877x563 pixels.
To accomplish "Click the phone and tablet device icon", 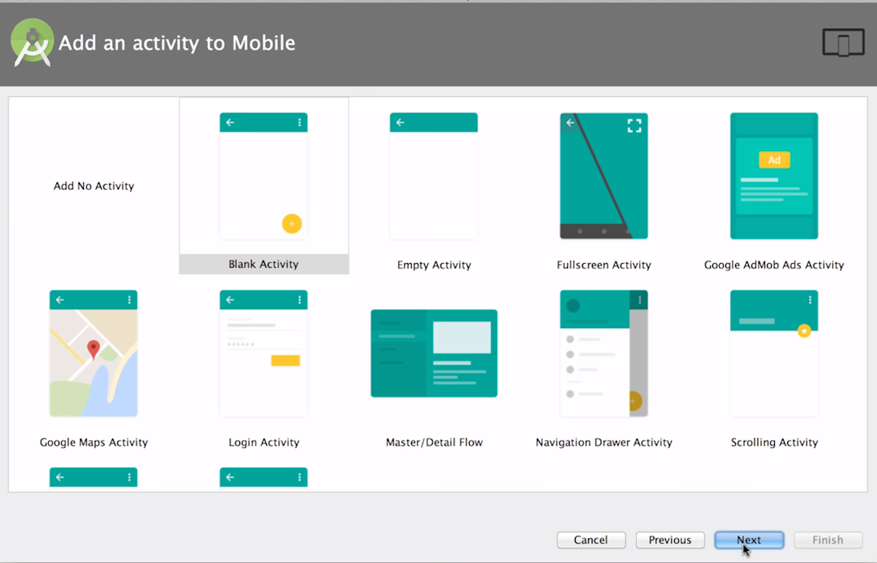I will pos(843,43).
